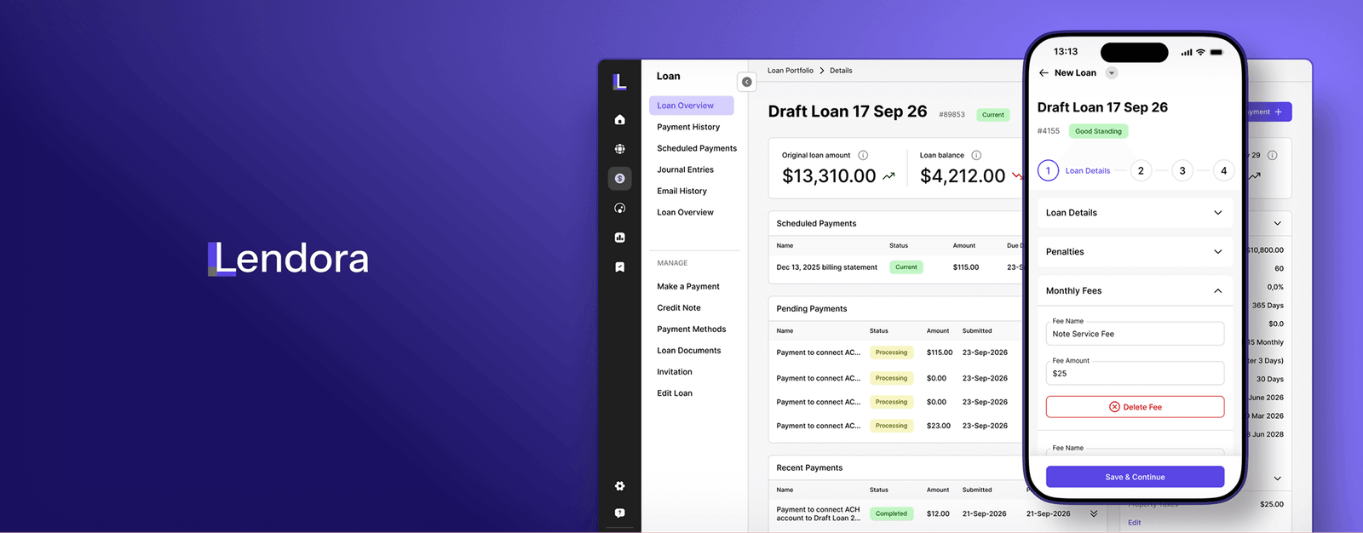Viewport: 1363px width, 533px height.
Task: Expand the Penalties section on phone
Action: [1217, 252]
